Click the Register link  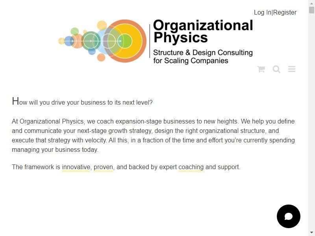pyautogui.click(x=285, y=13)
